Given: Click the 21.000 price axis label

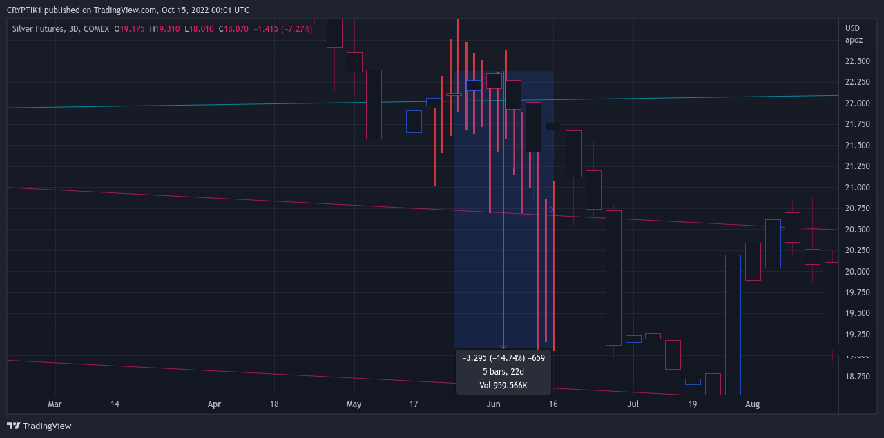Looking at the screenshot, I should [x=857, y=188].
